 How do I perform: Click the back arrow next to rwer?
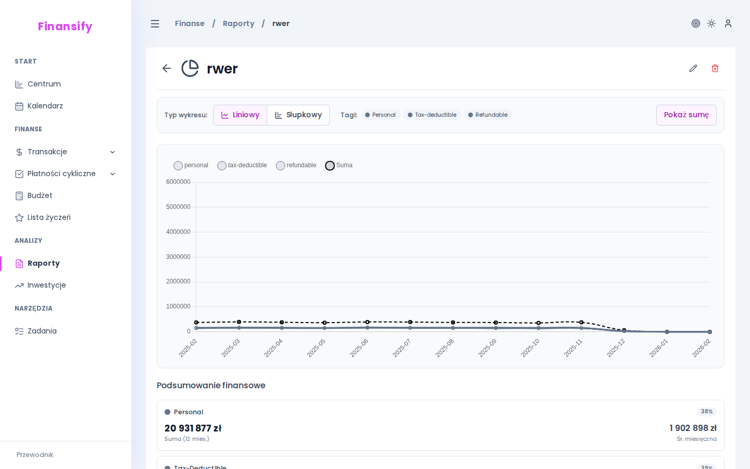[167, 68]
